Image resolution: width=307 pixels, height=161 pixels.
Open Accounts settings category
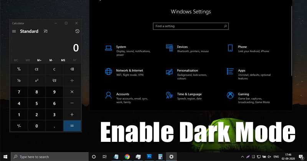point(127,98)
